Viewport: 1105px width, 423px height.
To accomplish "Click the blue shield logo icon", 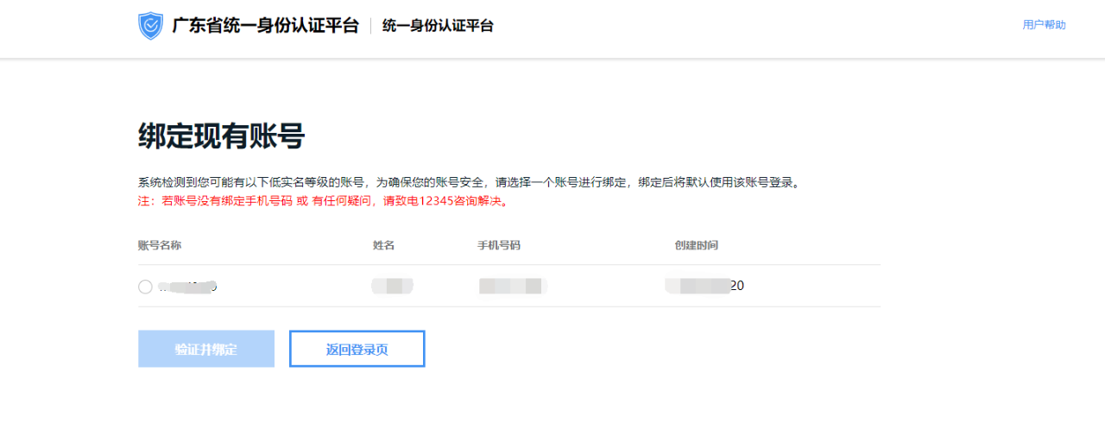I will tap(150, 26).
